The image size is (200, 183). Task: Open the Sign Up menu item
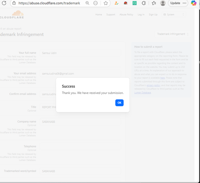pyautogui.click(x=153, y=14)
